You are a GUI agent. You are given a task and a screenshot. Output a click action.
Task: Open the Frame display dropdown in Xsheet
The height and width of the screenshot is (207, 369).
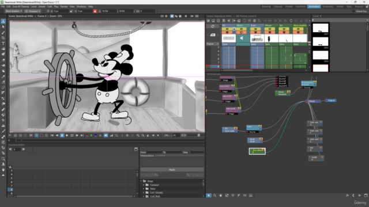213,44
